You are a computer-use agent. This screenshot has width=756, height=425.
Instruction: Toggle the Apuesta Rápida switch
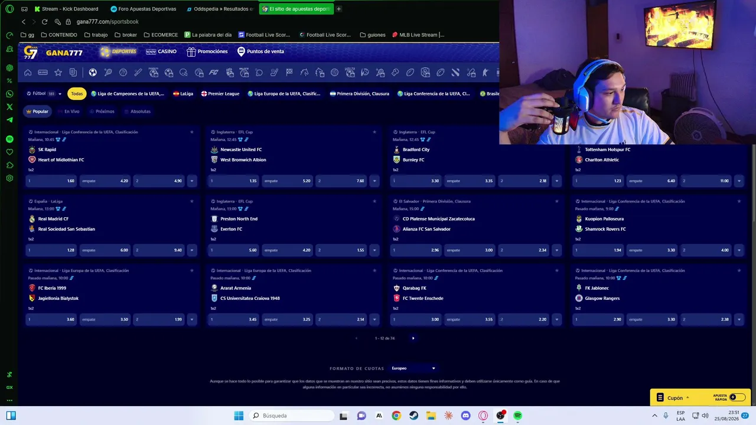737,397
